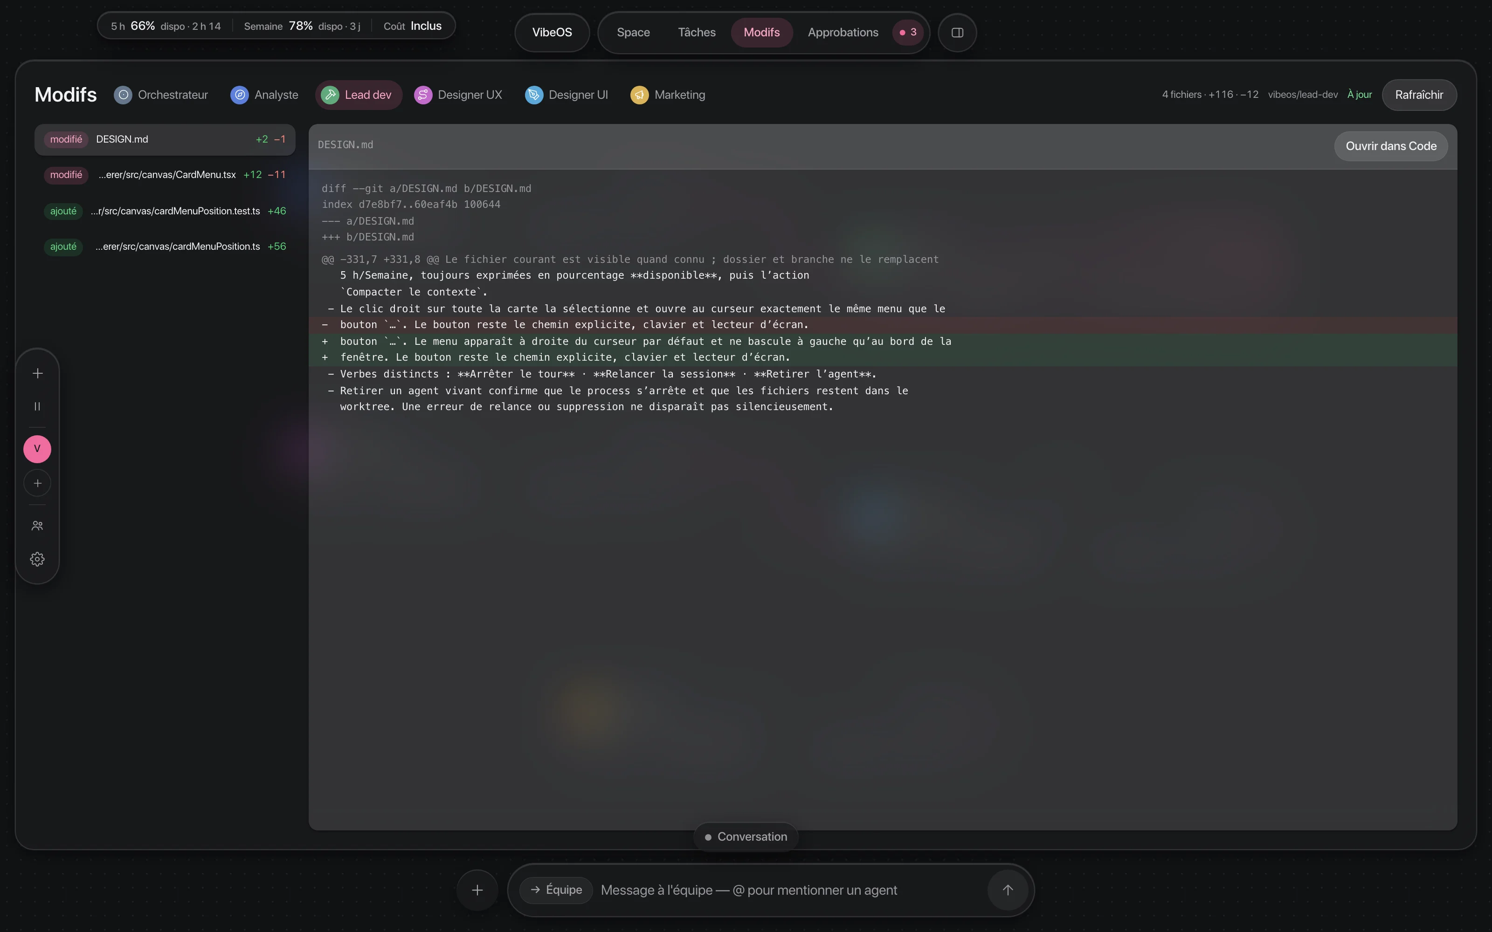Image resolution: width=1492 pixels, height=932 pixels.
Task: Click the Marketing megaphone icon
Action: coord(639,95)
